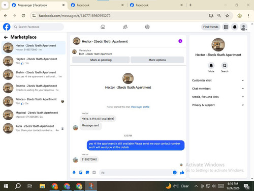
Task: Open the tab search dropdown arrow
Action: (x=5, y=5)
